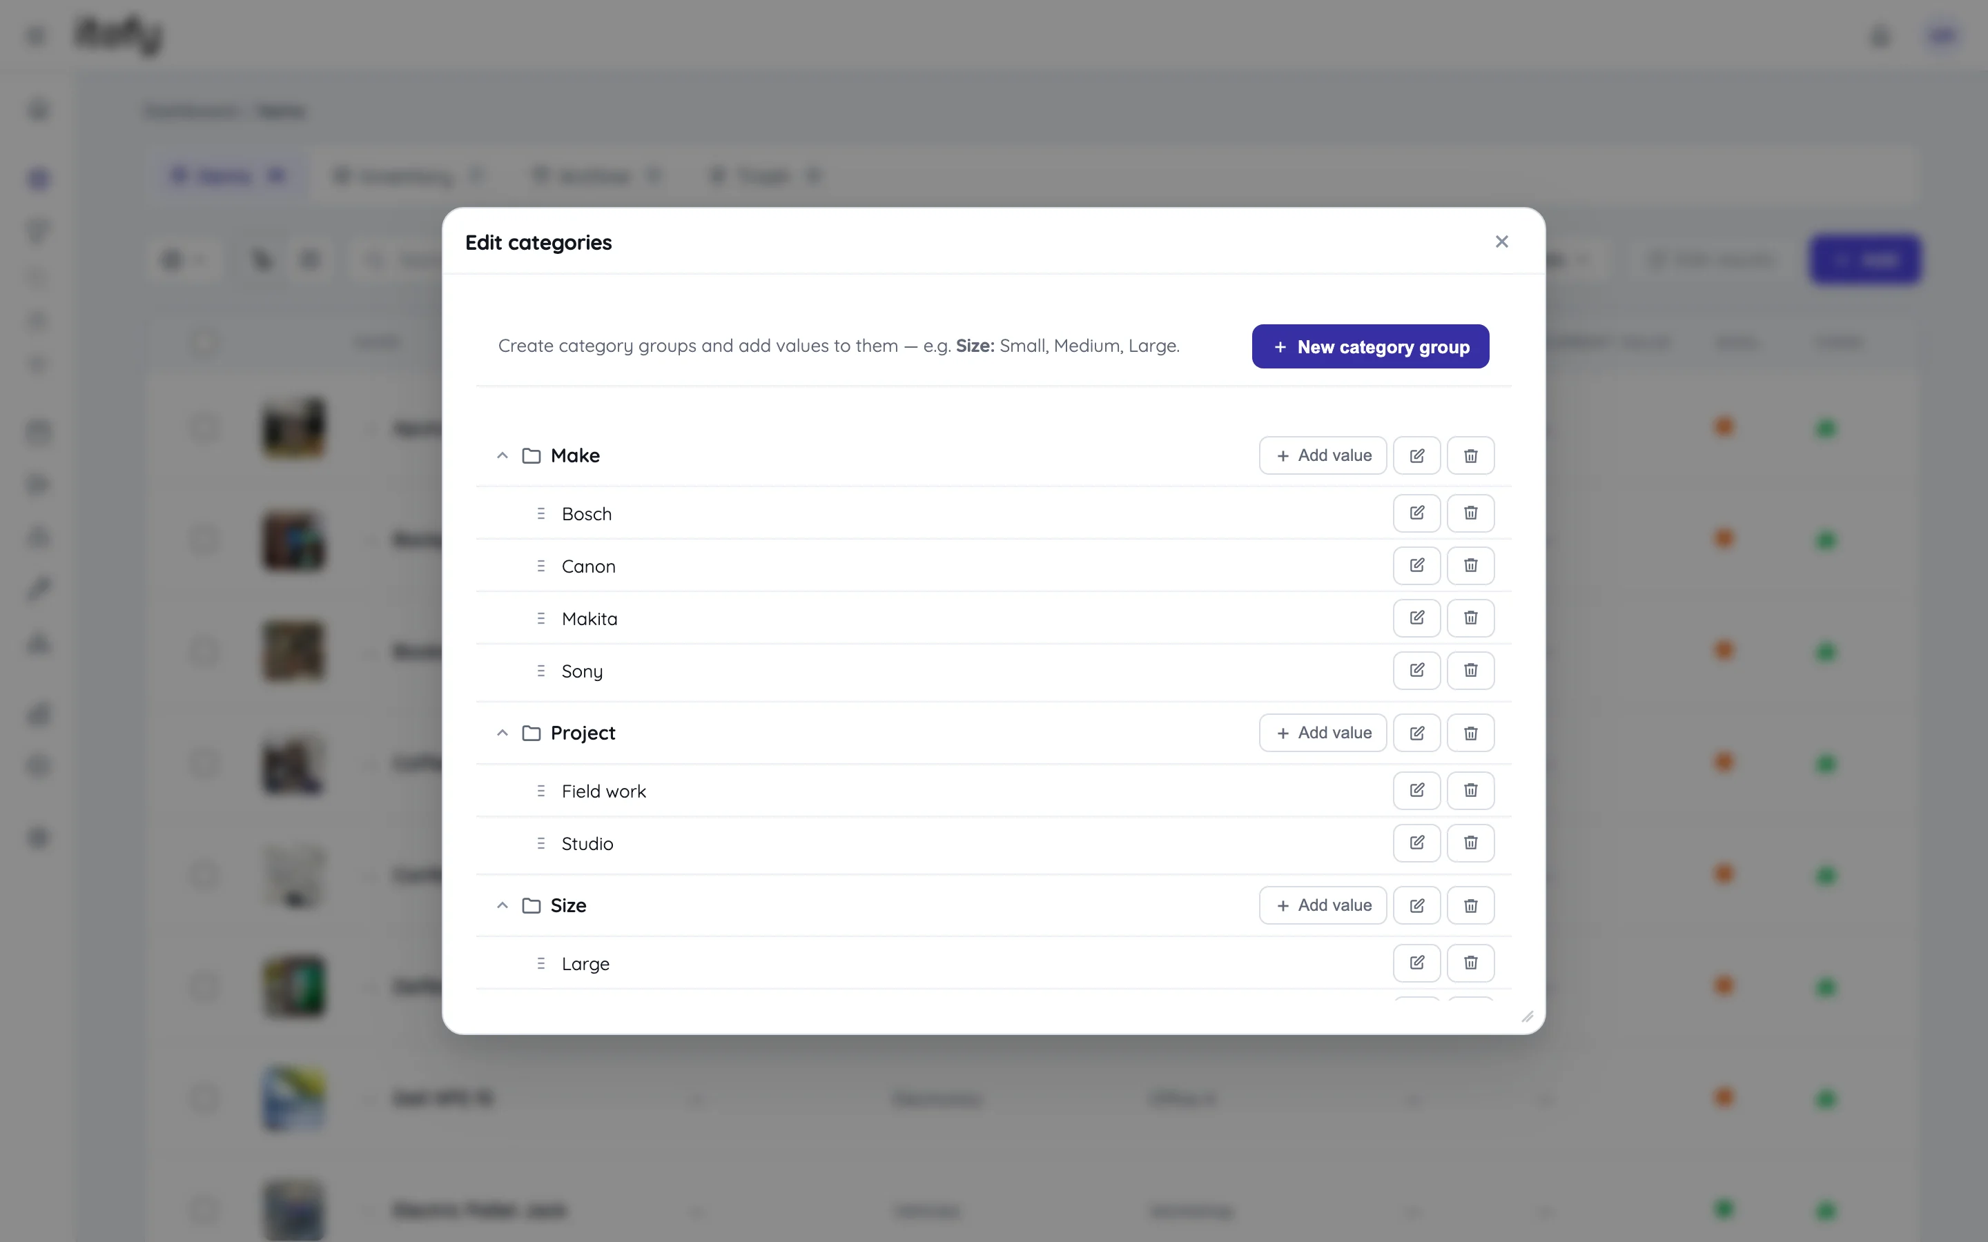Delete the Field work value
The width and height of the screenshot is (1988, 1242).
1470,791
